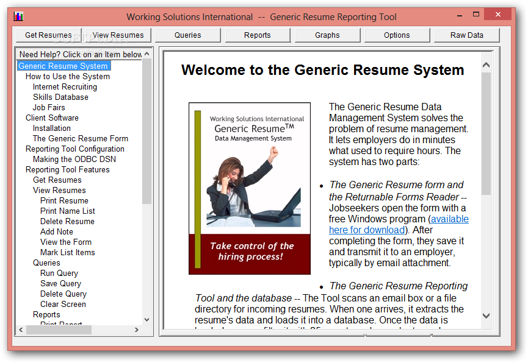The image size is (528, 363).
Task: Click help tree scroll down arrow
Action: click(x=147, y=320)
